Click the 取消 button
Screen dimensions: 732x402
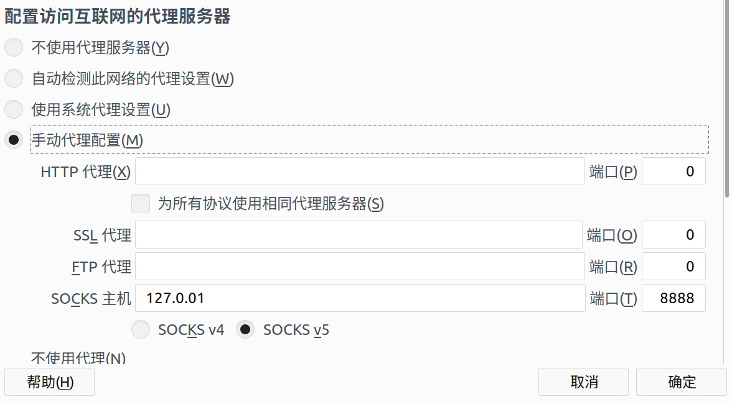tap(583, 381)
